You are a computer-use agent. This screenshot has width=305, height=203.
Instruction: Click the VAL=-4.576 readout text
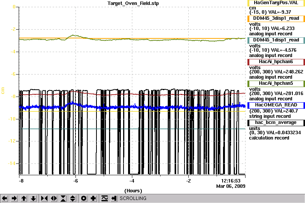pyautogui.click(x=284, y=50)
